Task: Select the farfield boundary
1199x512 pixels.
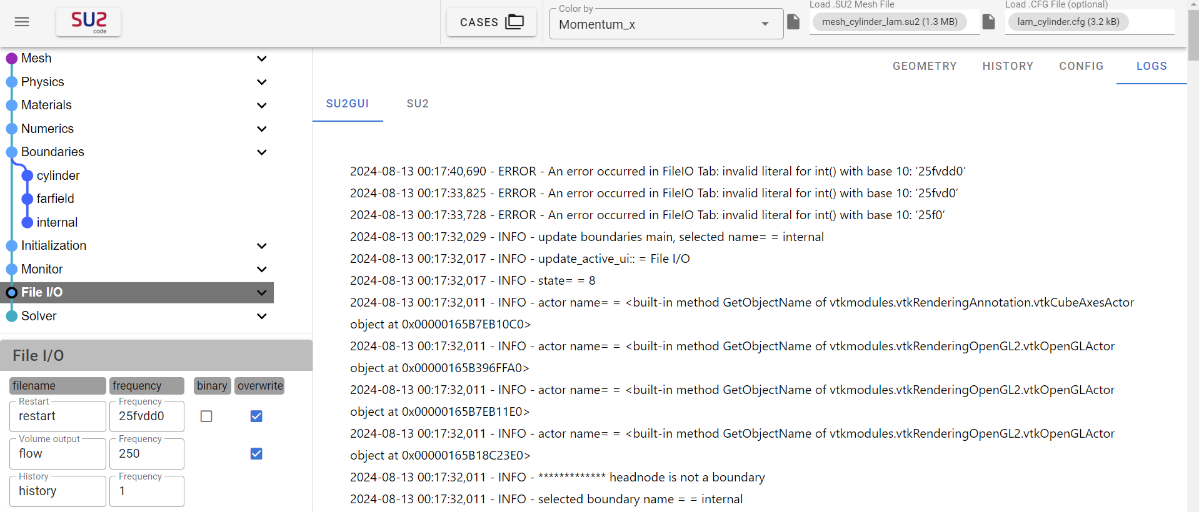Action: pyautogui.click(x=55, y=199)
